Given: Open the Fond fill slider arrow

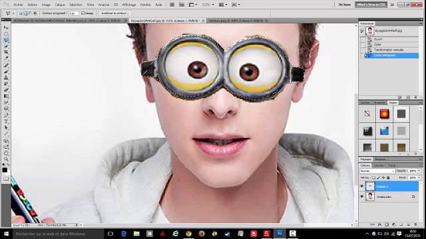Looking at the screenshot, I should coord(419,178).
